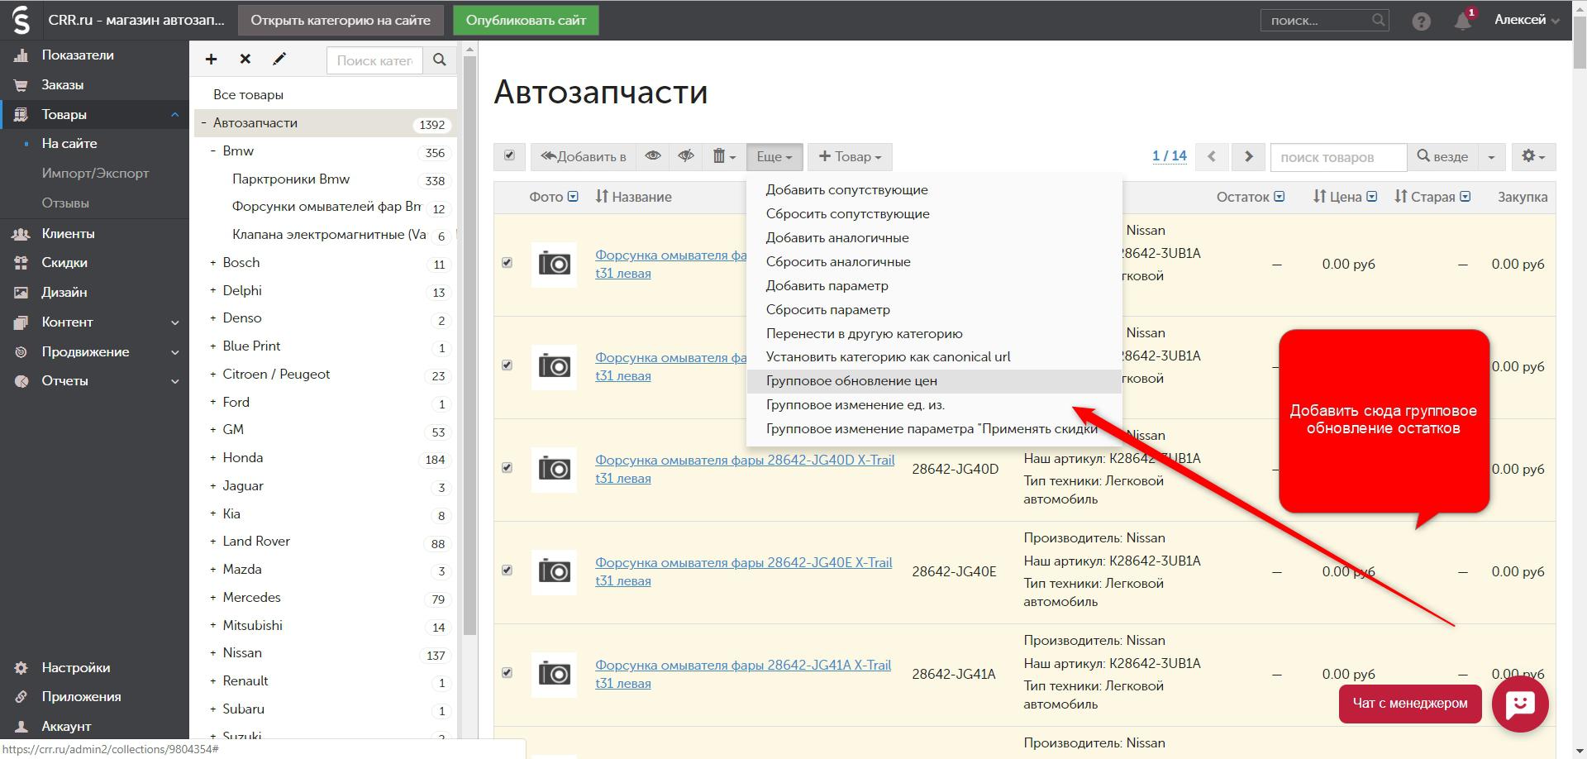The height and width of the screenshot is (759, 1587).
Task: Choose Перенести в другую категорию
Action: pyautogui.click(x=864, y=334)
